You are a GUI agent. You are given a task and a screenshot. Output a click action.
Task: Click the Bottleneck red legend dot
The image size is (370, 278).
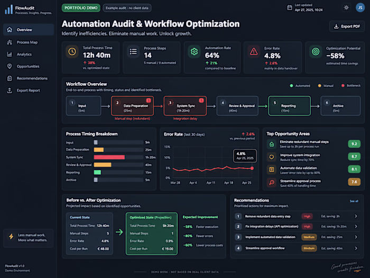pos(343,86)
